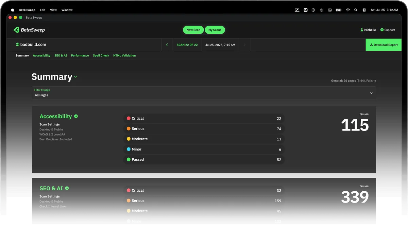Click the screen mirroring icon in menu bar
This screenshot has height=226, width=408.
click(x=297, y=10)
